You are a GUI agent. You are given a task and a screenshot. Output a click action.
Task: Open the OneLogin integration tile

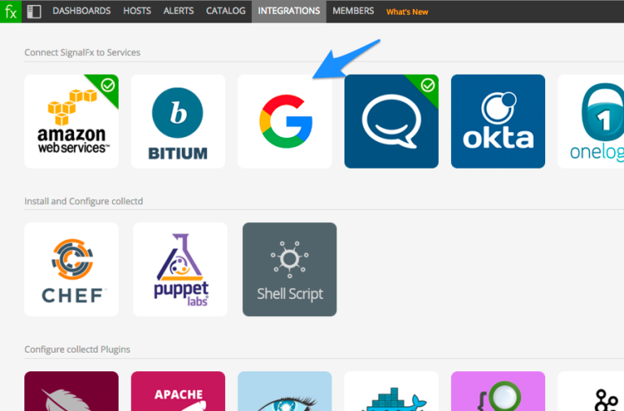(591, 121)
